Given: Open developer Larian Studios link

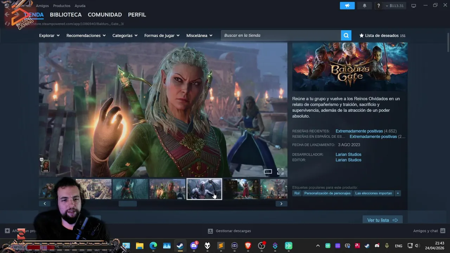Looking at the screenshot, I should [348, 154].
